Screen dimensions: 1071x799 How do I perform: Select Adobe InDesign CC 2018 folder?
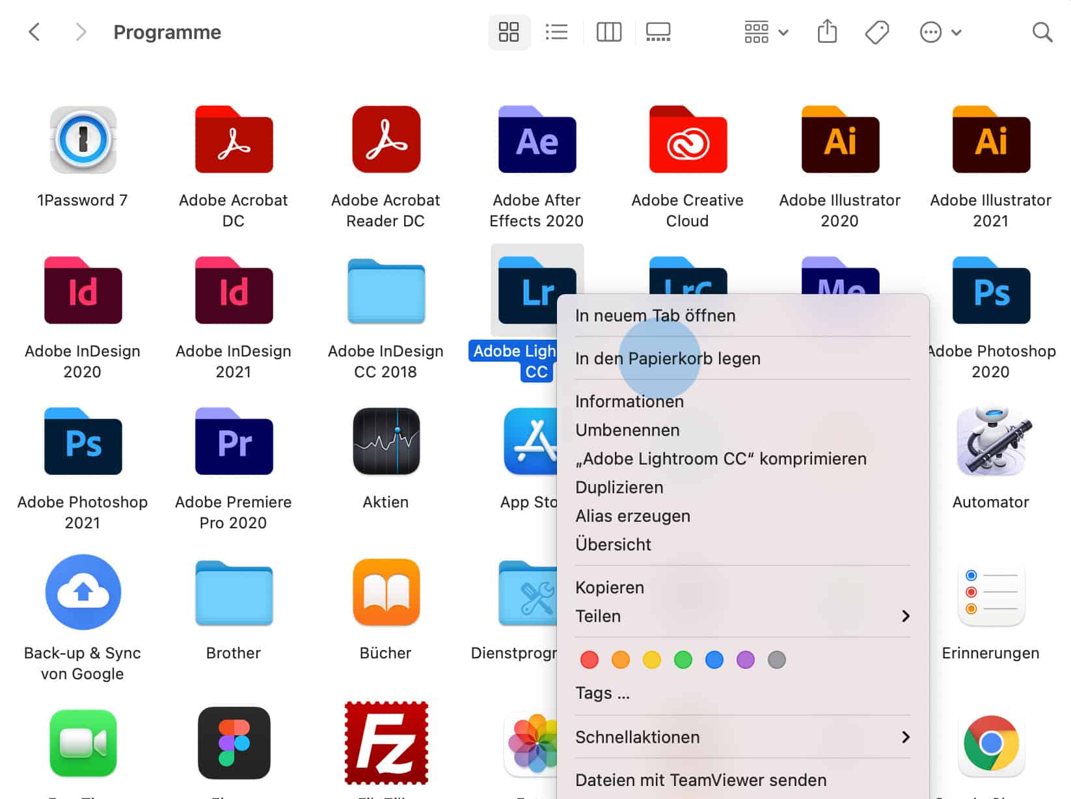click(x=386, y=290)
